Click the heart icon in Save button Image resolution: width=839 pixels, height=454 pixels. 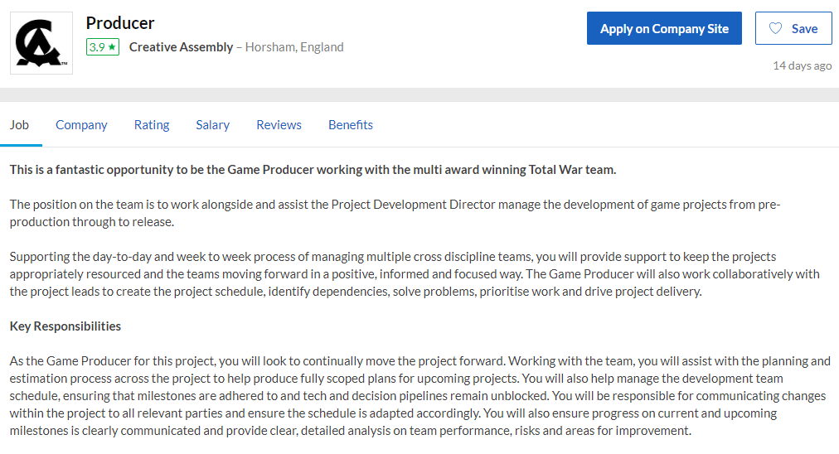pos(775,28)
